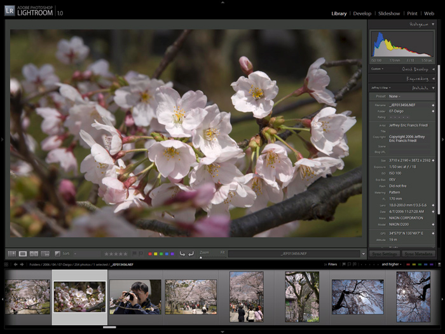Open the Library module
This screenshot has width=445, height=334.
pyautogui.click(x=339, y=13)
